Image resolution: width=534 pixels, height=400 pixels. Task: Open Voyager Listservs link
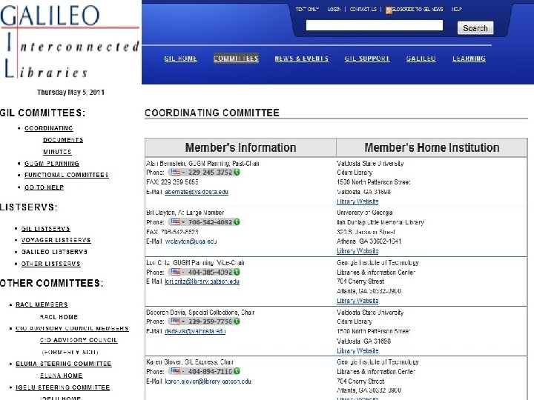click(x=56, y=240)
